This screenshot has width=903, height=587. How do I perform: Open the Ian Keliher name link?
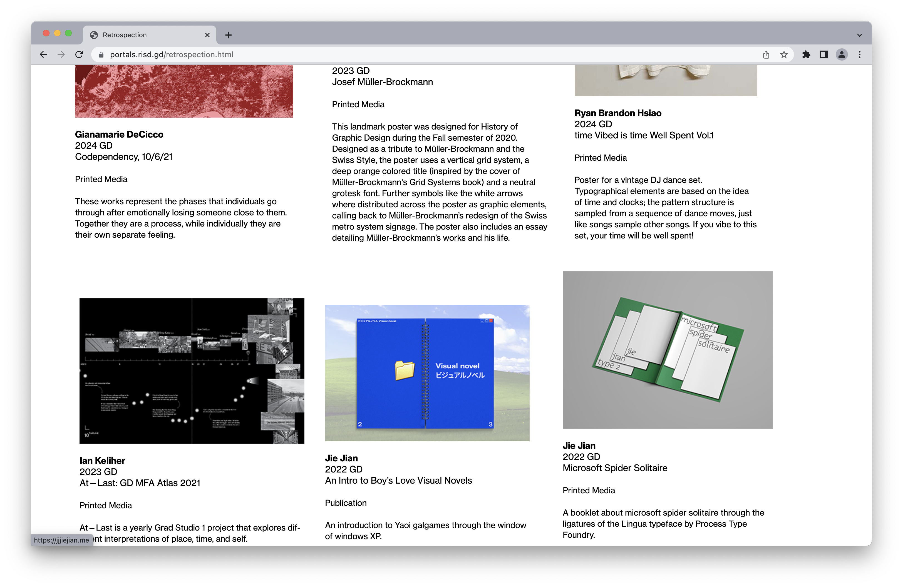pos(102,460)
